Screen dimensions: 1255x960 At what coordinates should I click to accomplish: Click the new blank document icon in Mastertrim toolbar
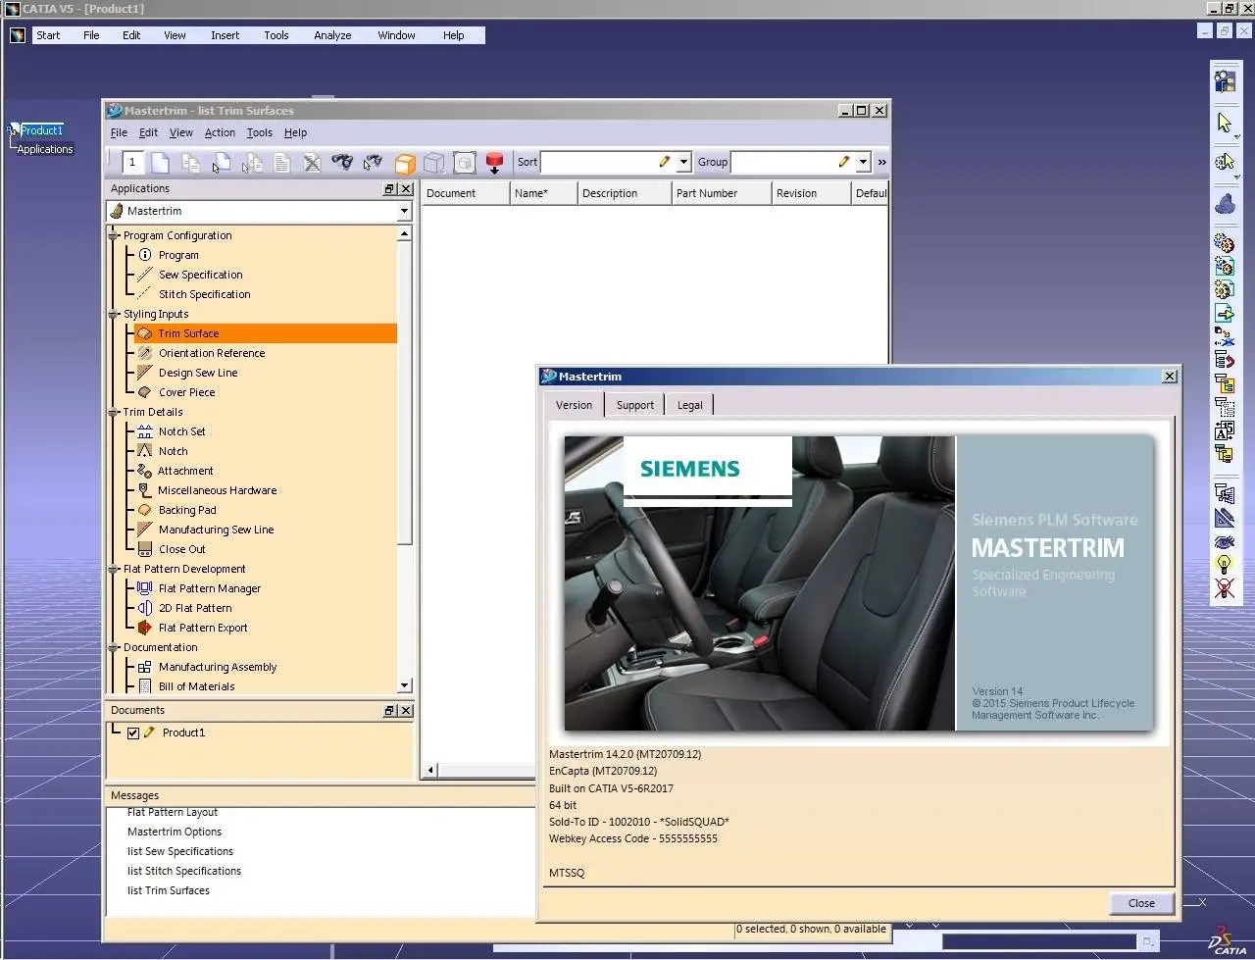[x=161, y=162]
